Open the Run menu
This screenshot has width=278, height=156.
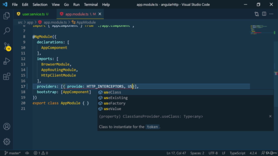[x=76, y=5]
